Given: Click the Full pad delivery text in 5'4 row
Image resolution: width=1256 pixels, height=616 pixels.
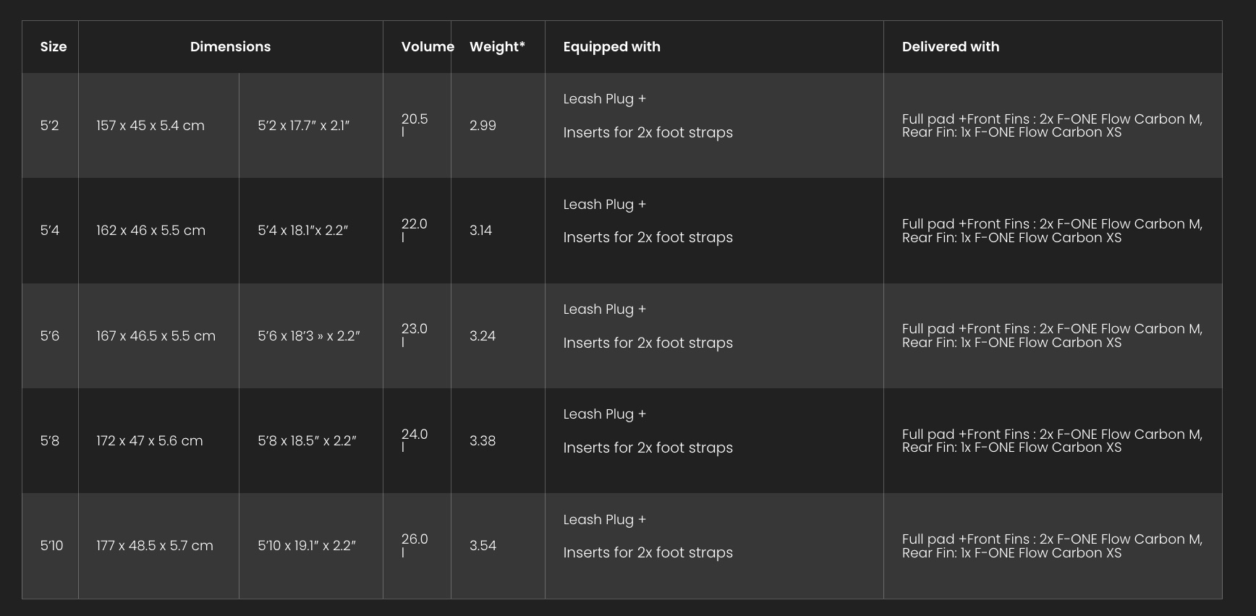Looking at the screenshot, I should 1052,231.
